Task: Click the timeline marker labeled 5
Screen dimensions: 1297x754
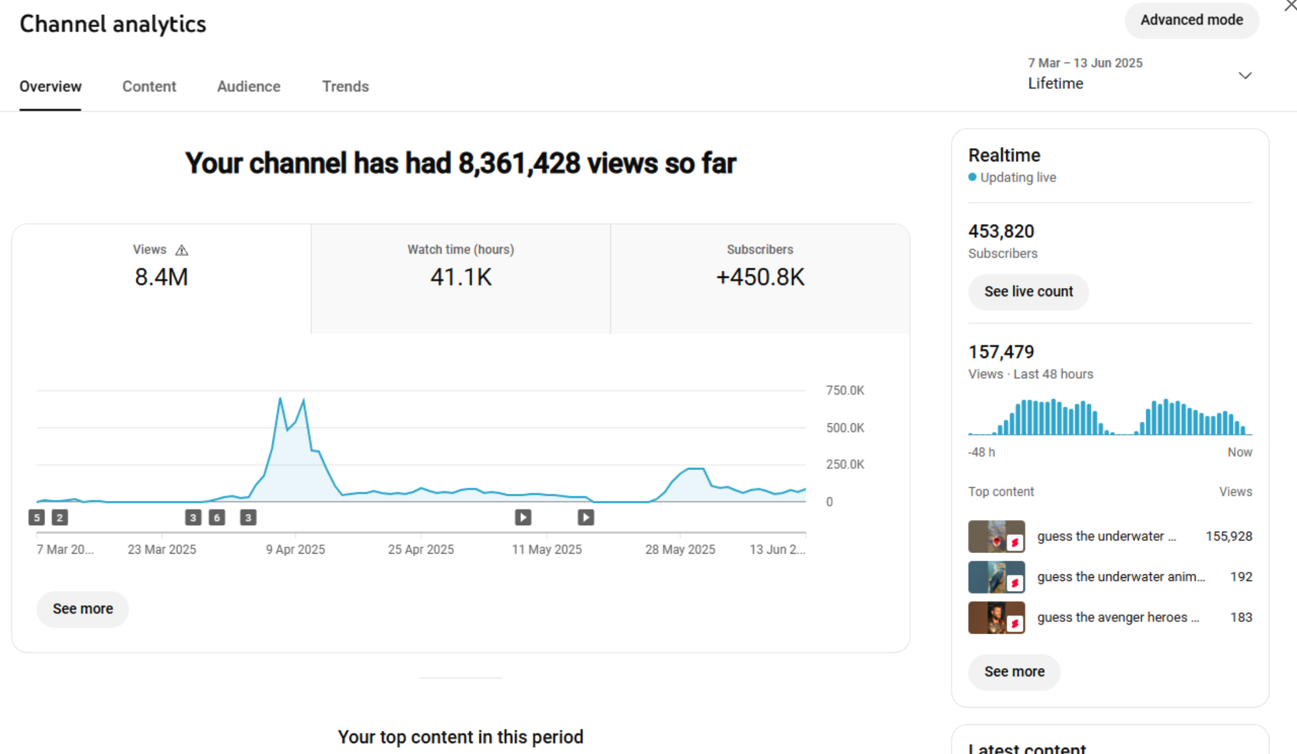Action: coord(37,517)
